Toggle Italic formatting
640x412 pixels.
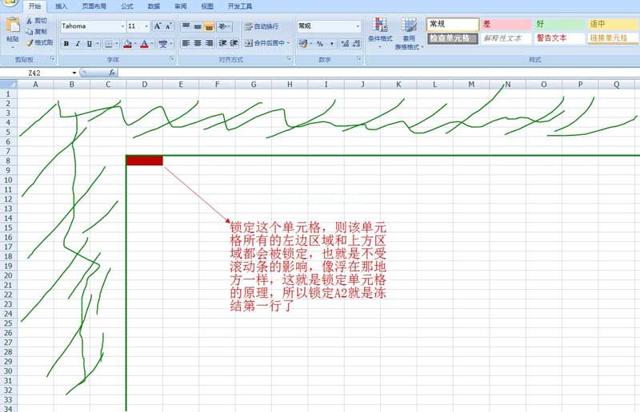tap(78, 44)
